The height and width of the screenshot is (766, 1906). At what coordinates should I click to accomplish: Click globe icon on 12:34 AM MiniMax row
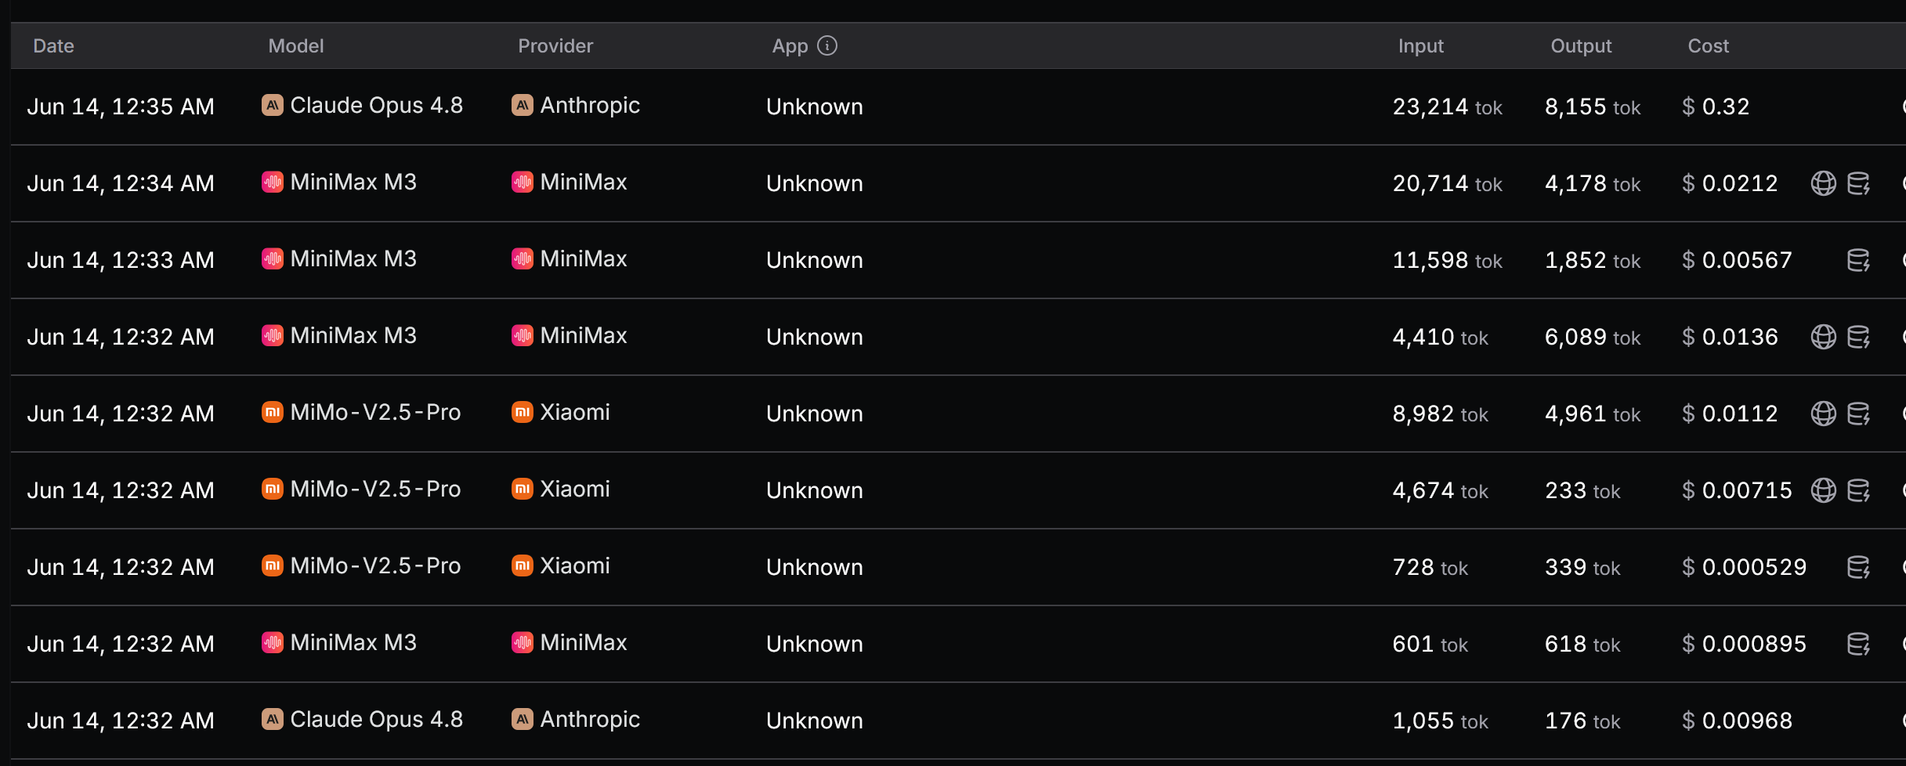1823,183
